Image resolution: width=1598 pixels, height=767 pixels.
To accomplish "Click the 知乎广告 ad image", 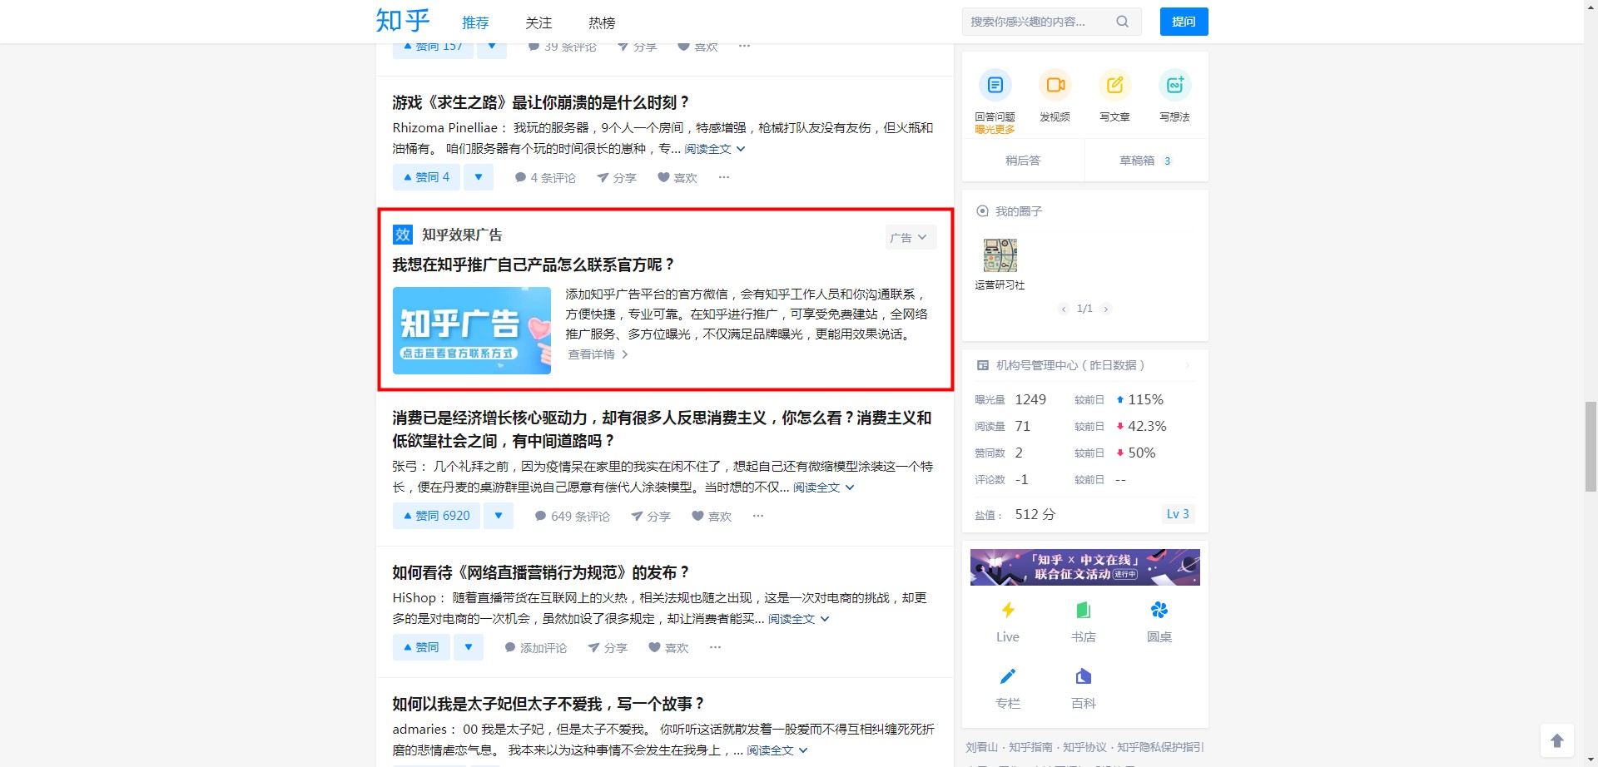I will [472, 330].
